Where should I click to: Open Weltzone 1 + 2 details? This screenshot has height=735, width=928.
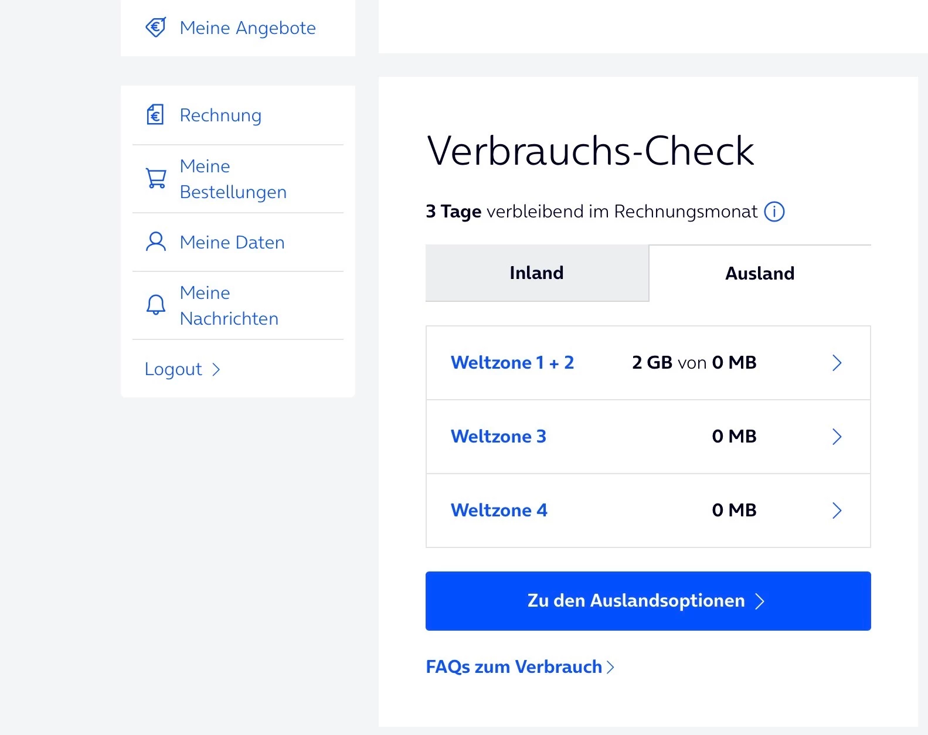point(648,363)
